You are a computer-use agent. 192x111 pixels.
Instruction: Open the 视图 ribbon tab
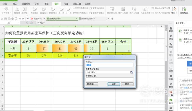pyautogui.click(x=66, y=4)
